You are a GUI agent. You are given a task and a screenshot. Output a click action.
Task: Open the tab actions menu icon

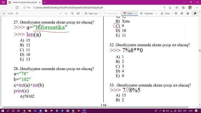(3, 2)
